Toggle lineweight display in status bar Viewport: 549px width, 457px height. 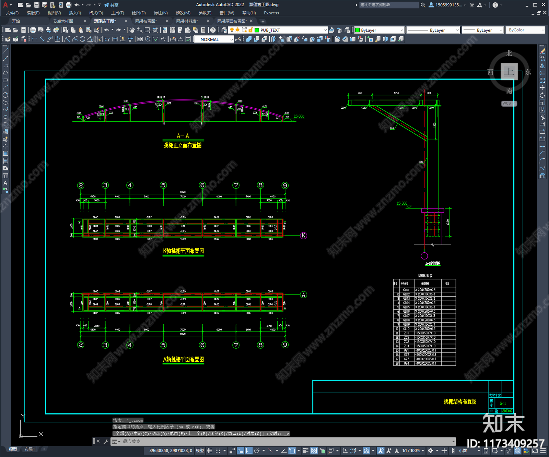[x=305, y=450]
